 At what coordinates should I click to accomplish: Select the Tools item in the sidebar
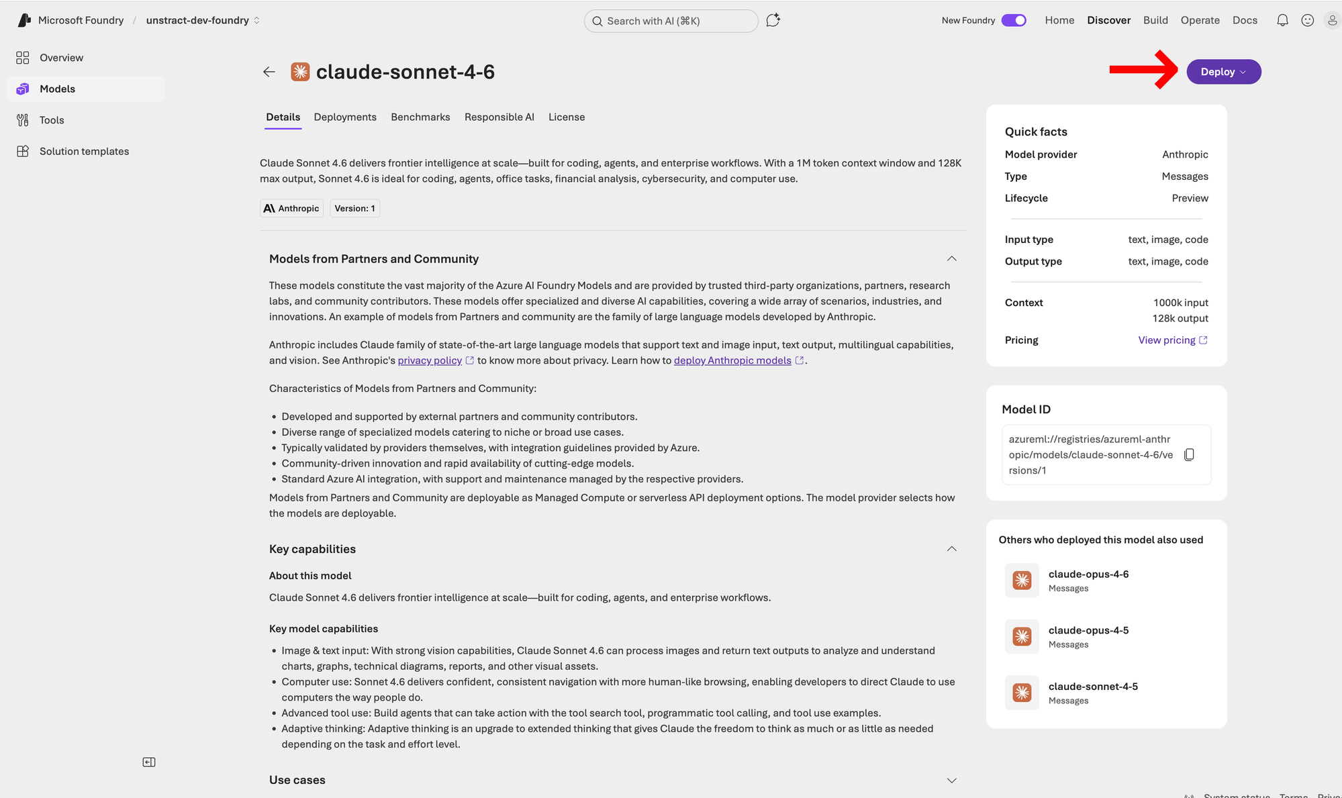pyautogui.click(x=50, y=119)
